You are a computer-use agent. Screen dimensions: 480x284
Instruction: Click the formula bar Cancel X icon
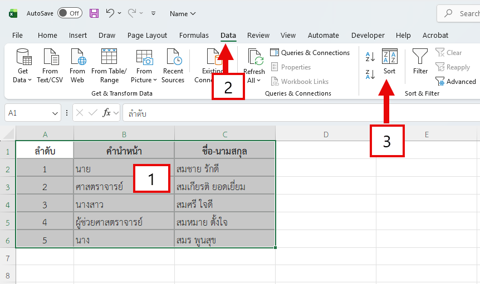80,113
